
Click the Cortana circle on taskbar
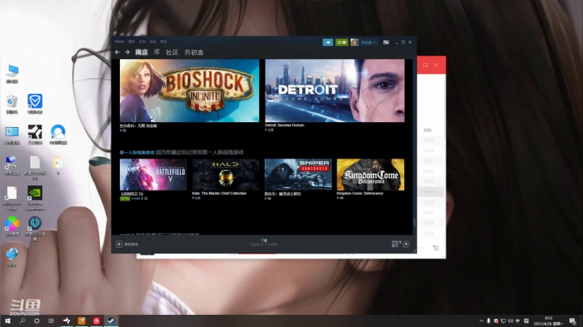click(x=36, y=321)
